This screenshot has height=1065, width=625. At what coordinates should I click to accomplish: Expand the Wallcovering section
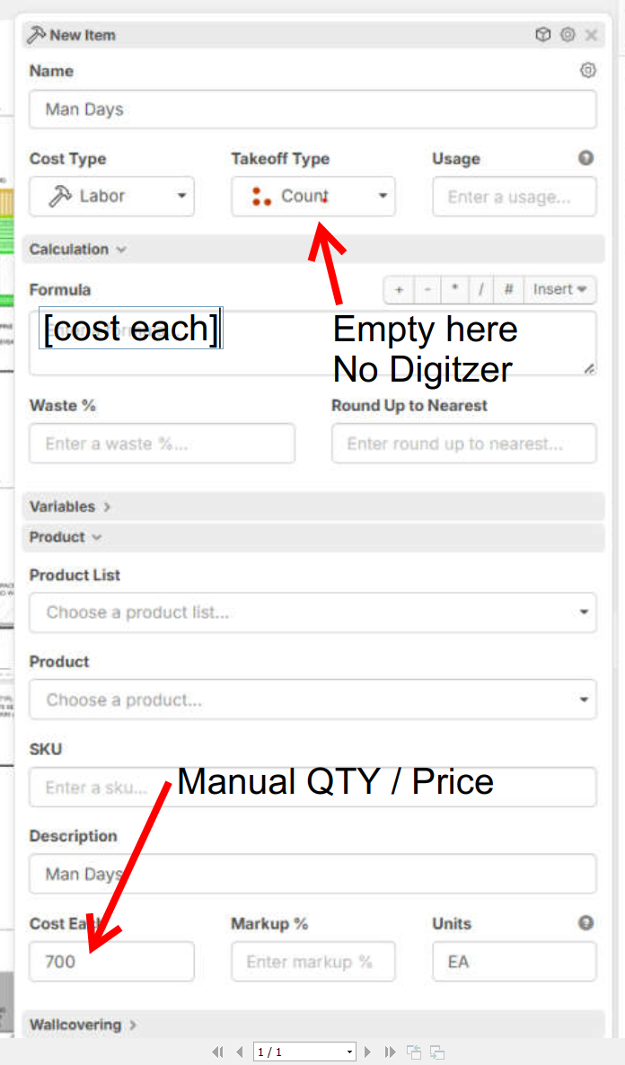pos(83,1025)
